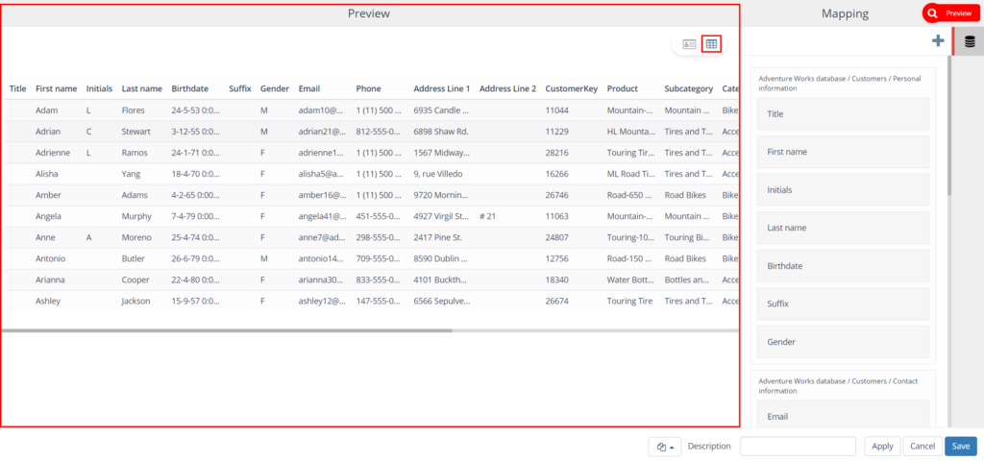The height and width of the screenshot is (461, 984).
Task: Click the Email column header
Action: click(308, 89)
